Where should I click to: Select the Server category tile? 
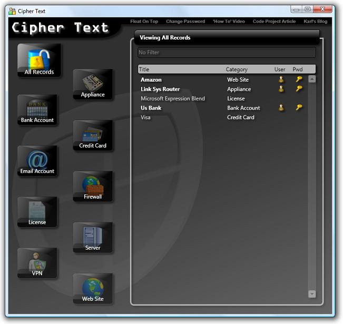93,238
